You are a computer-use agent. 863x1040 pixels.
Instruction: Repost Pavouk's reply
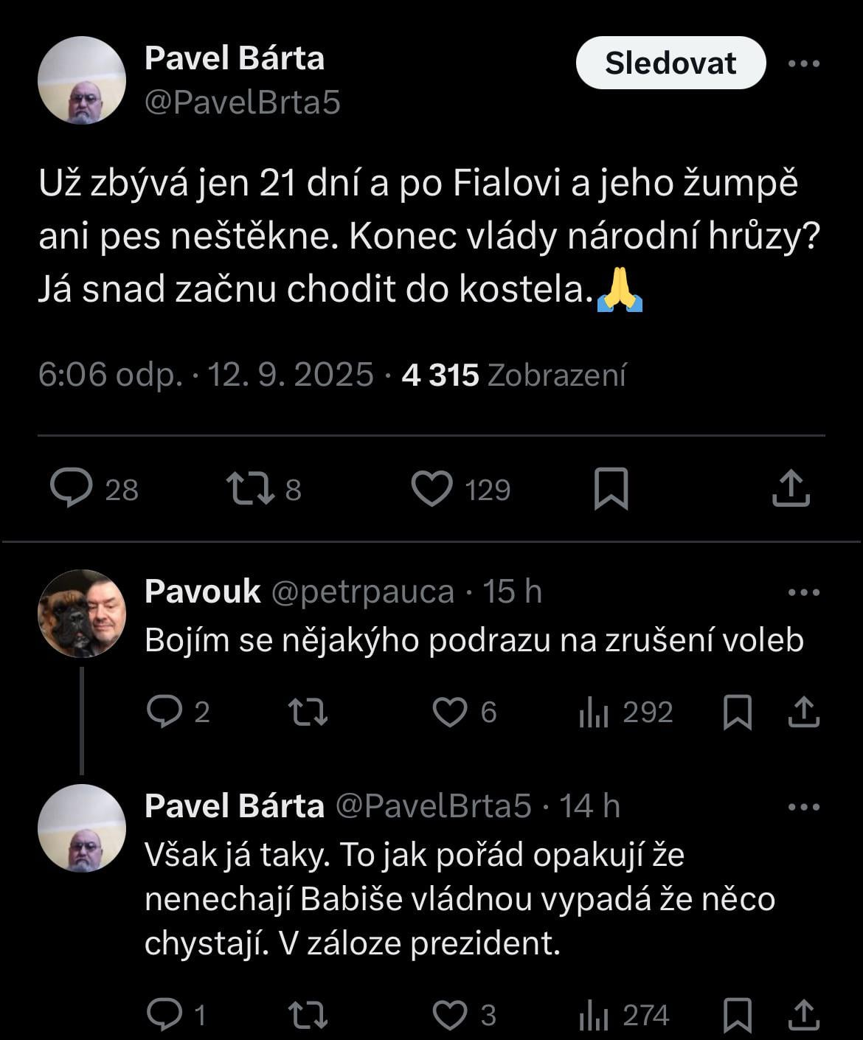click(307, 712)
